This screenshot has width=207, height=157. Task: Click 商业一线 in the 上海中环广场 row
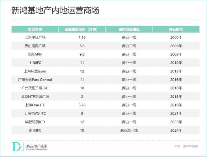[129, 37]
